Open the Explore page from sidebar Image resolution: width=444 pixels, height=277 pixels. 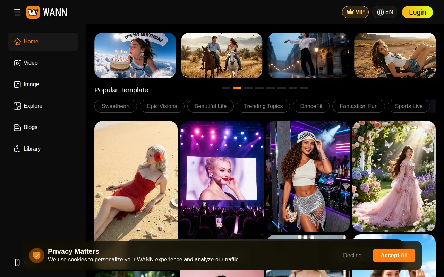43,106
